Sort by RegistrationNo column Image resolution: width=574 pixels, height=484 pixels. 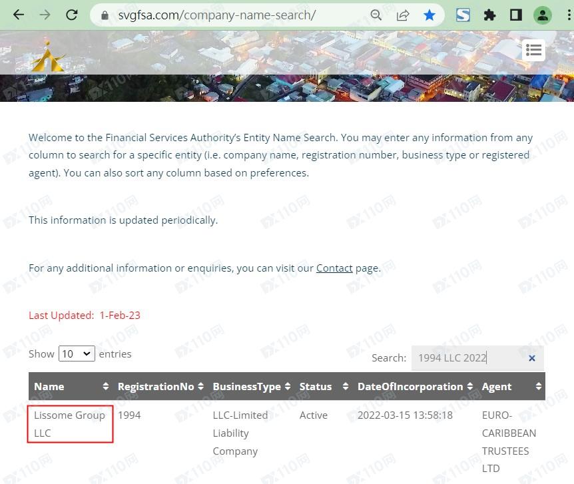[160, 386]
